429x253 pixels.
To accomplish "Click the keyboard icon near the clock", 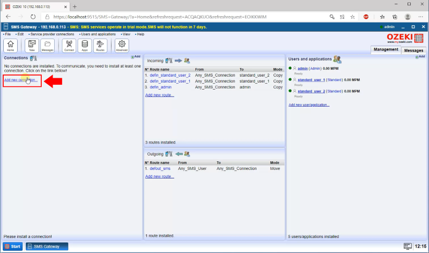I will 408,246.
